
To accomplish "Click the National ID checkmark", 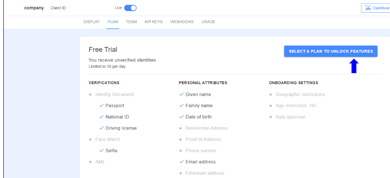I will click(x=101, y=117).
